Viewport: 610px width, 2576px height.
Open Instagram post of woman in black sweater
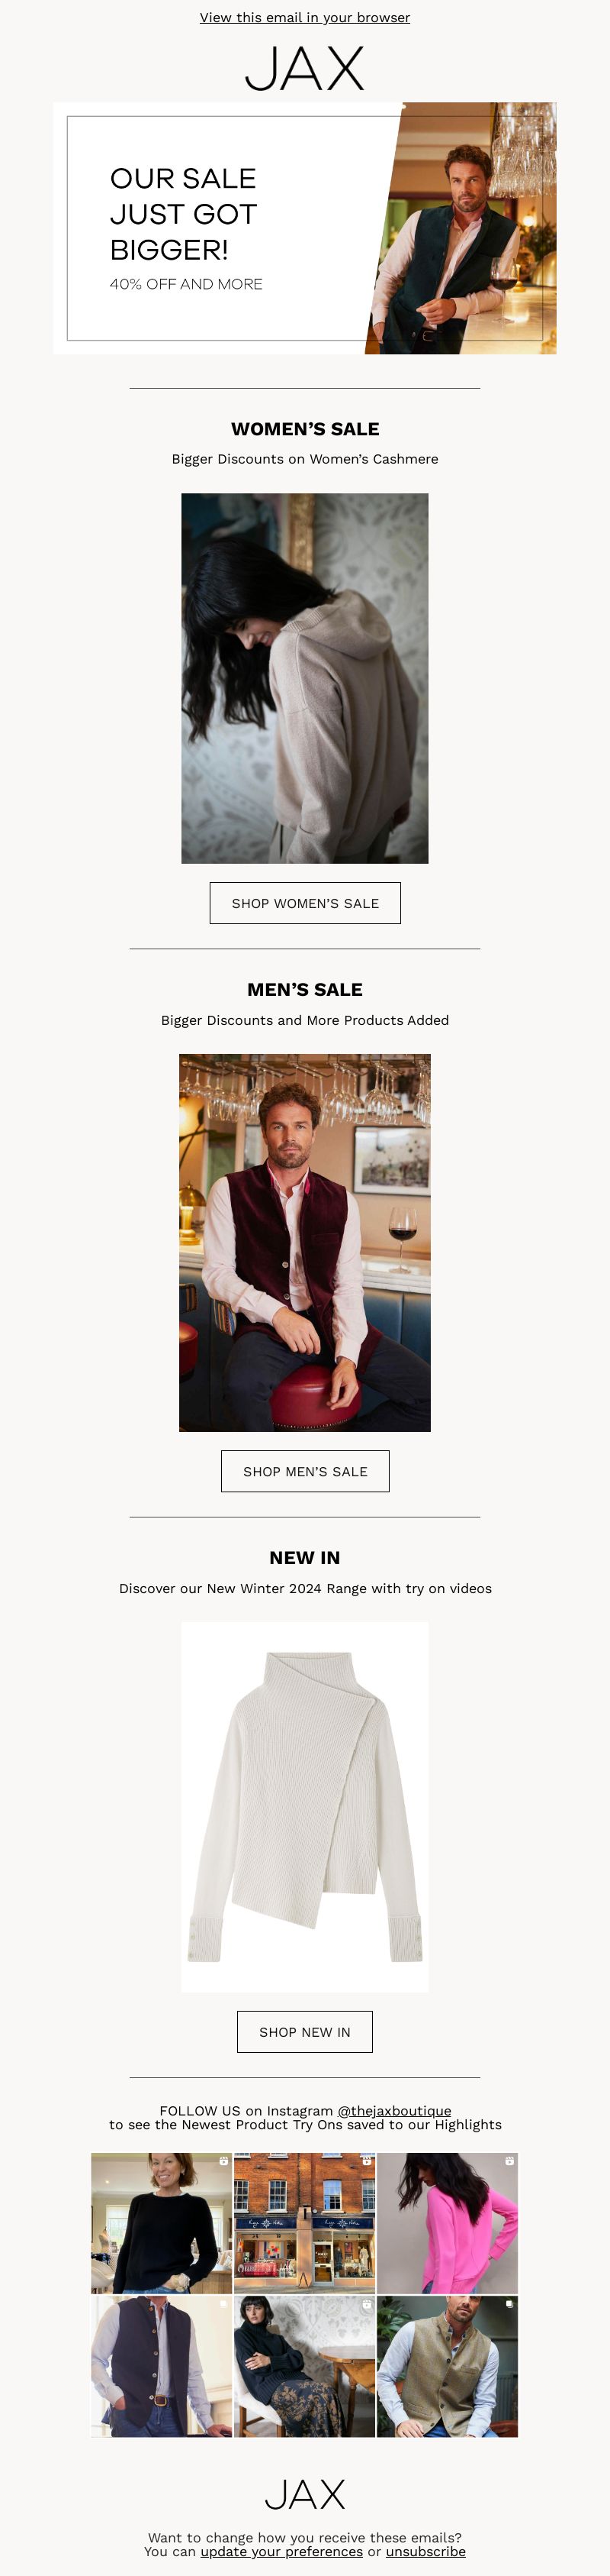[161, 2223]
